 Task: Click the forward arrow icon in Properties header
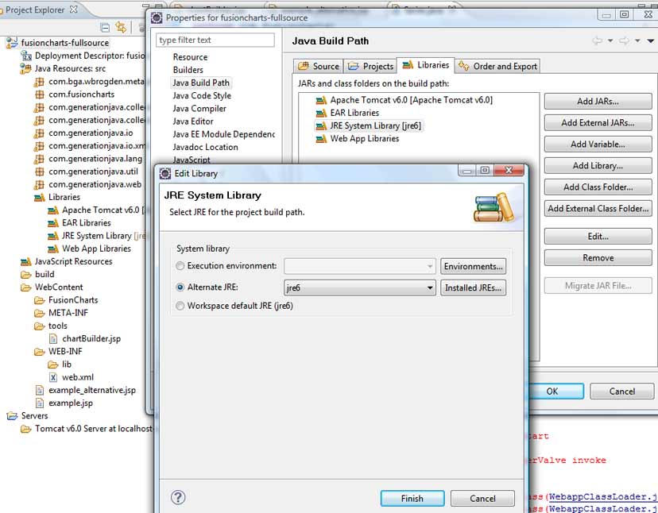[x=624, y=40]
